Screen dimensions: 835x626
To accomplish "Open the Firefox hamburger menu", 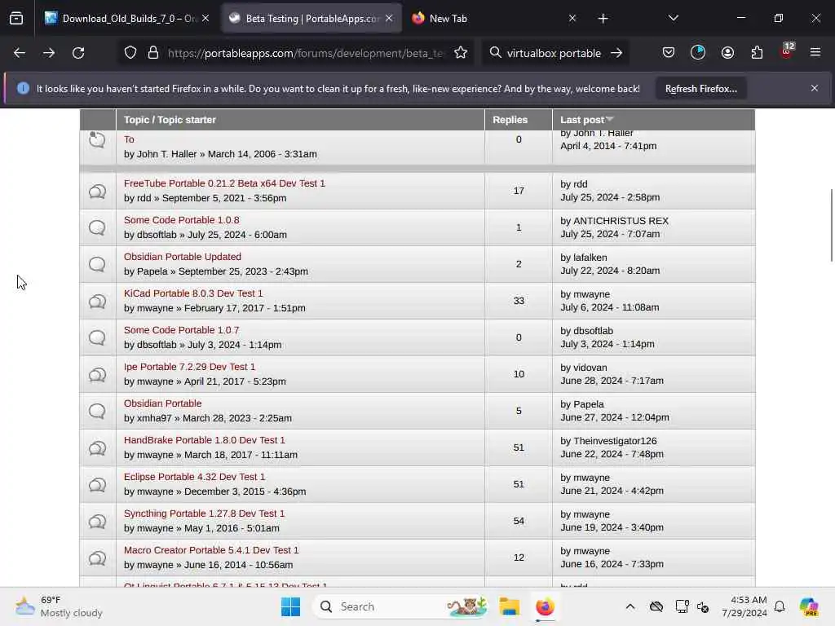I will (815, 53).
